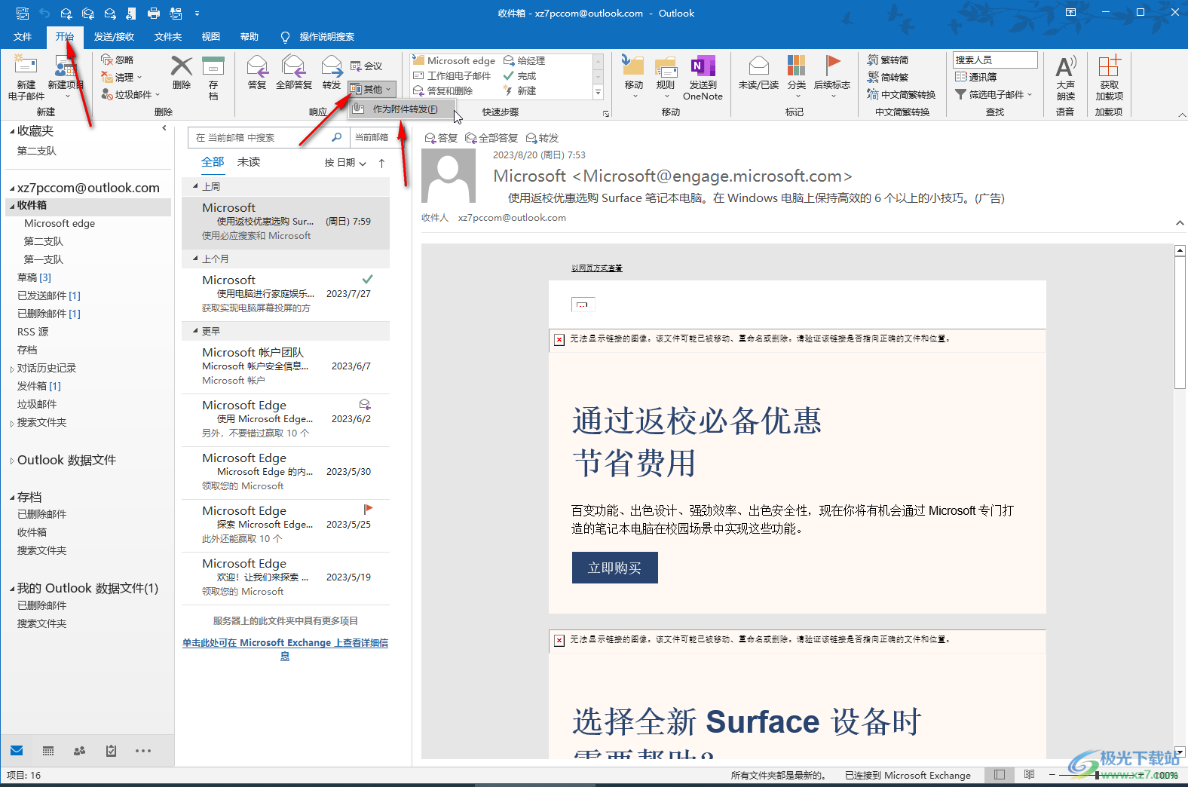1188x787 pixels.
Task: Toggle the All (全部) filter
Action: (213, 162)
